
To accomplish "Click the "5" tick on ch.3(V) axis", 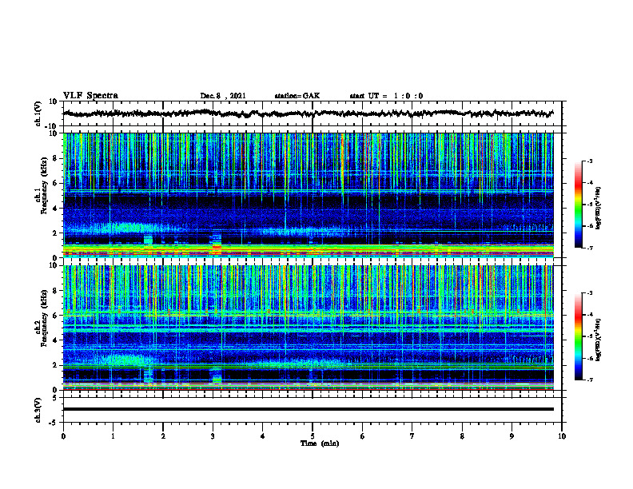I will click(x=55, y=397).
